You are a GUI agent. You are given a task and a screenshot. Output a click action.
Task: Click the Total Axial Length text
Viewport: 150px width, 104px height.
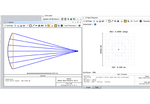[x=18, y=81]
